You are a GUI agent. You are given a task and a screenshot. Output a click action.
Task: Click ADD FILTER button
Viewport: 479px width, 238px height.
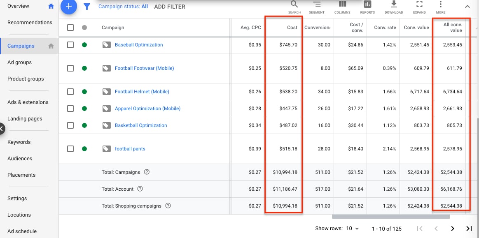point(170,7)
